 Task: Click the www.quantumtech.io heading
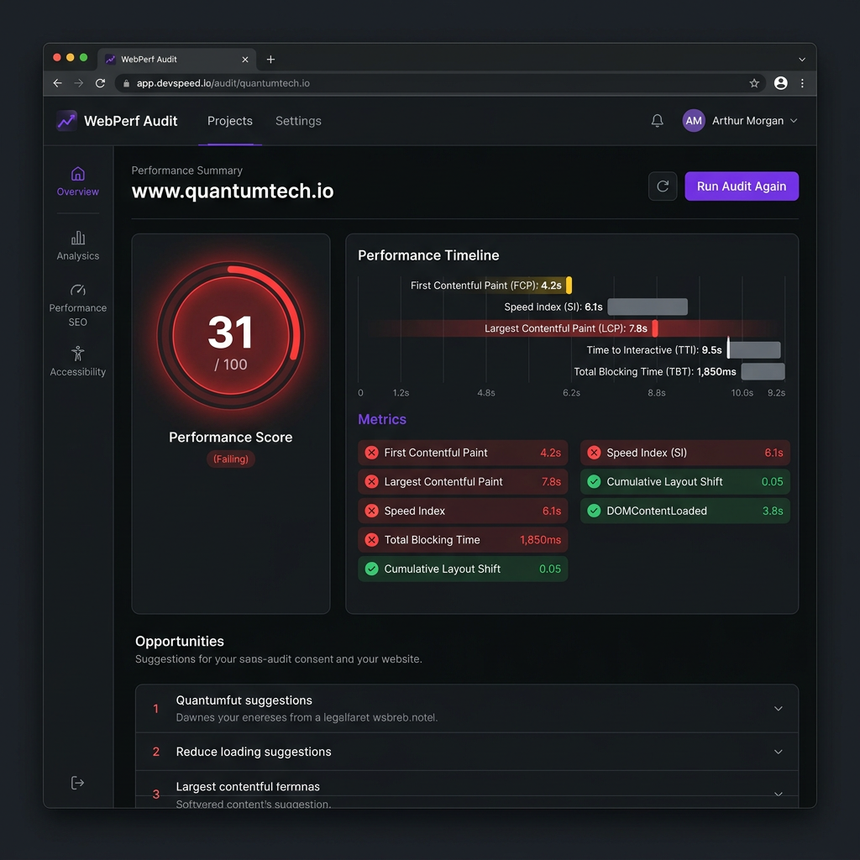(233, 191)
